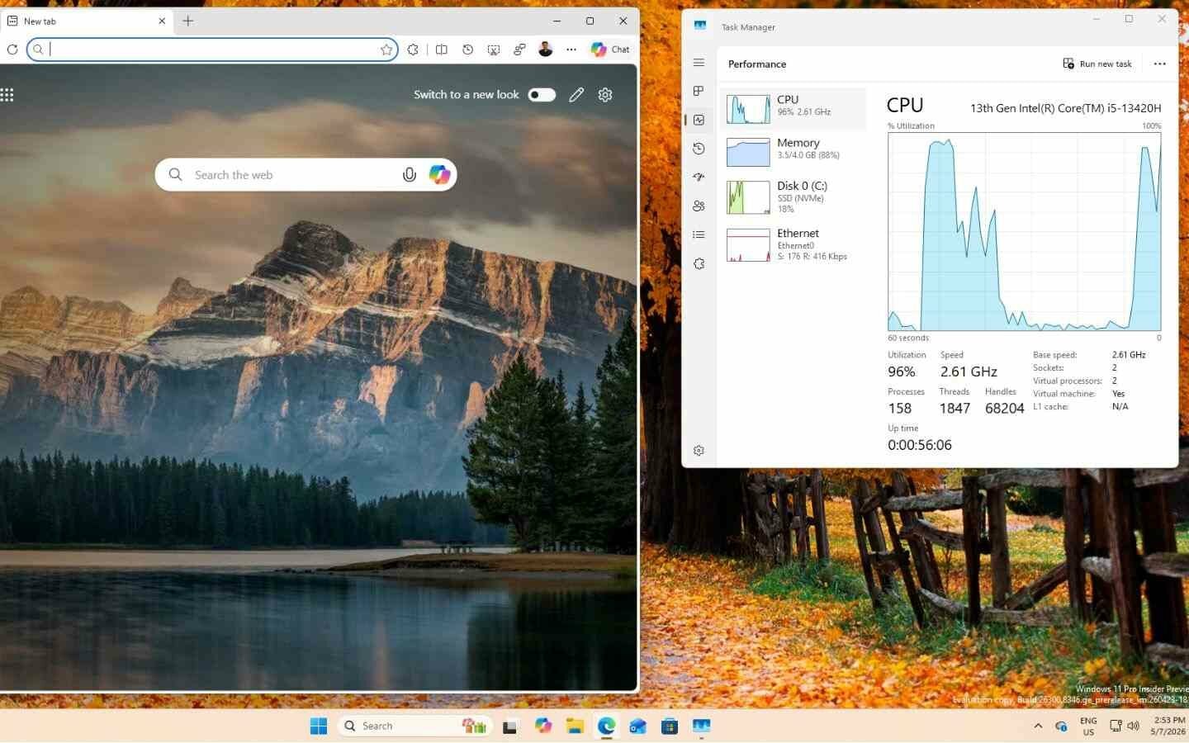This screenshot has height=743, width=1189.
Task: Click the Up time value 0:00:56:06
Action: pyautogui.click(x=920, y=445)
